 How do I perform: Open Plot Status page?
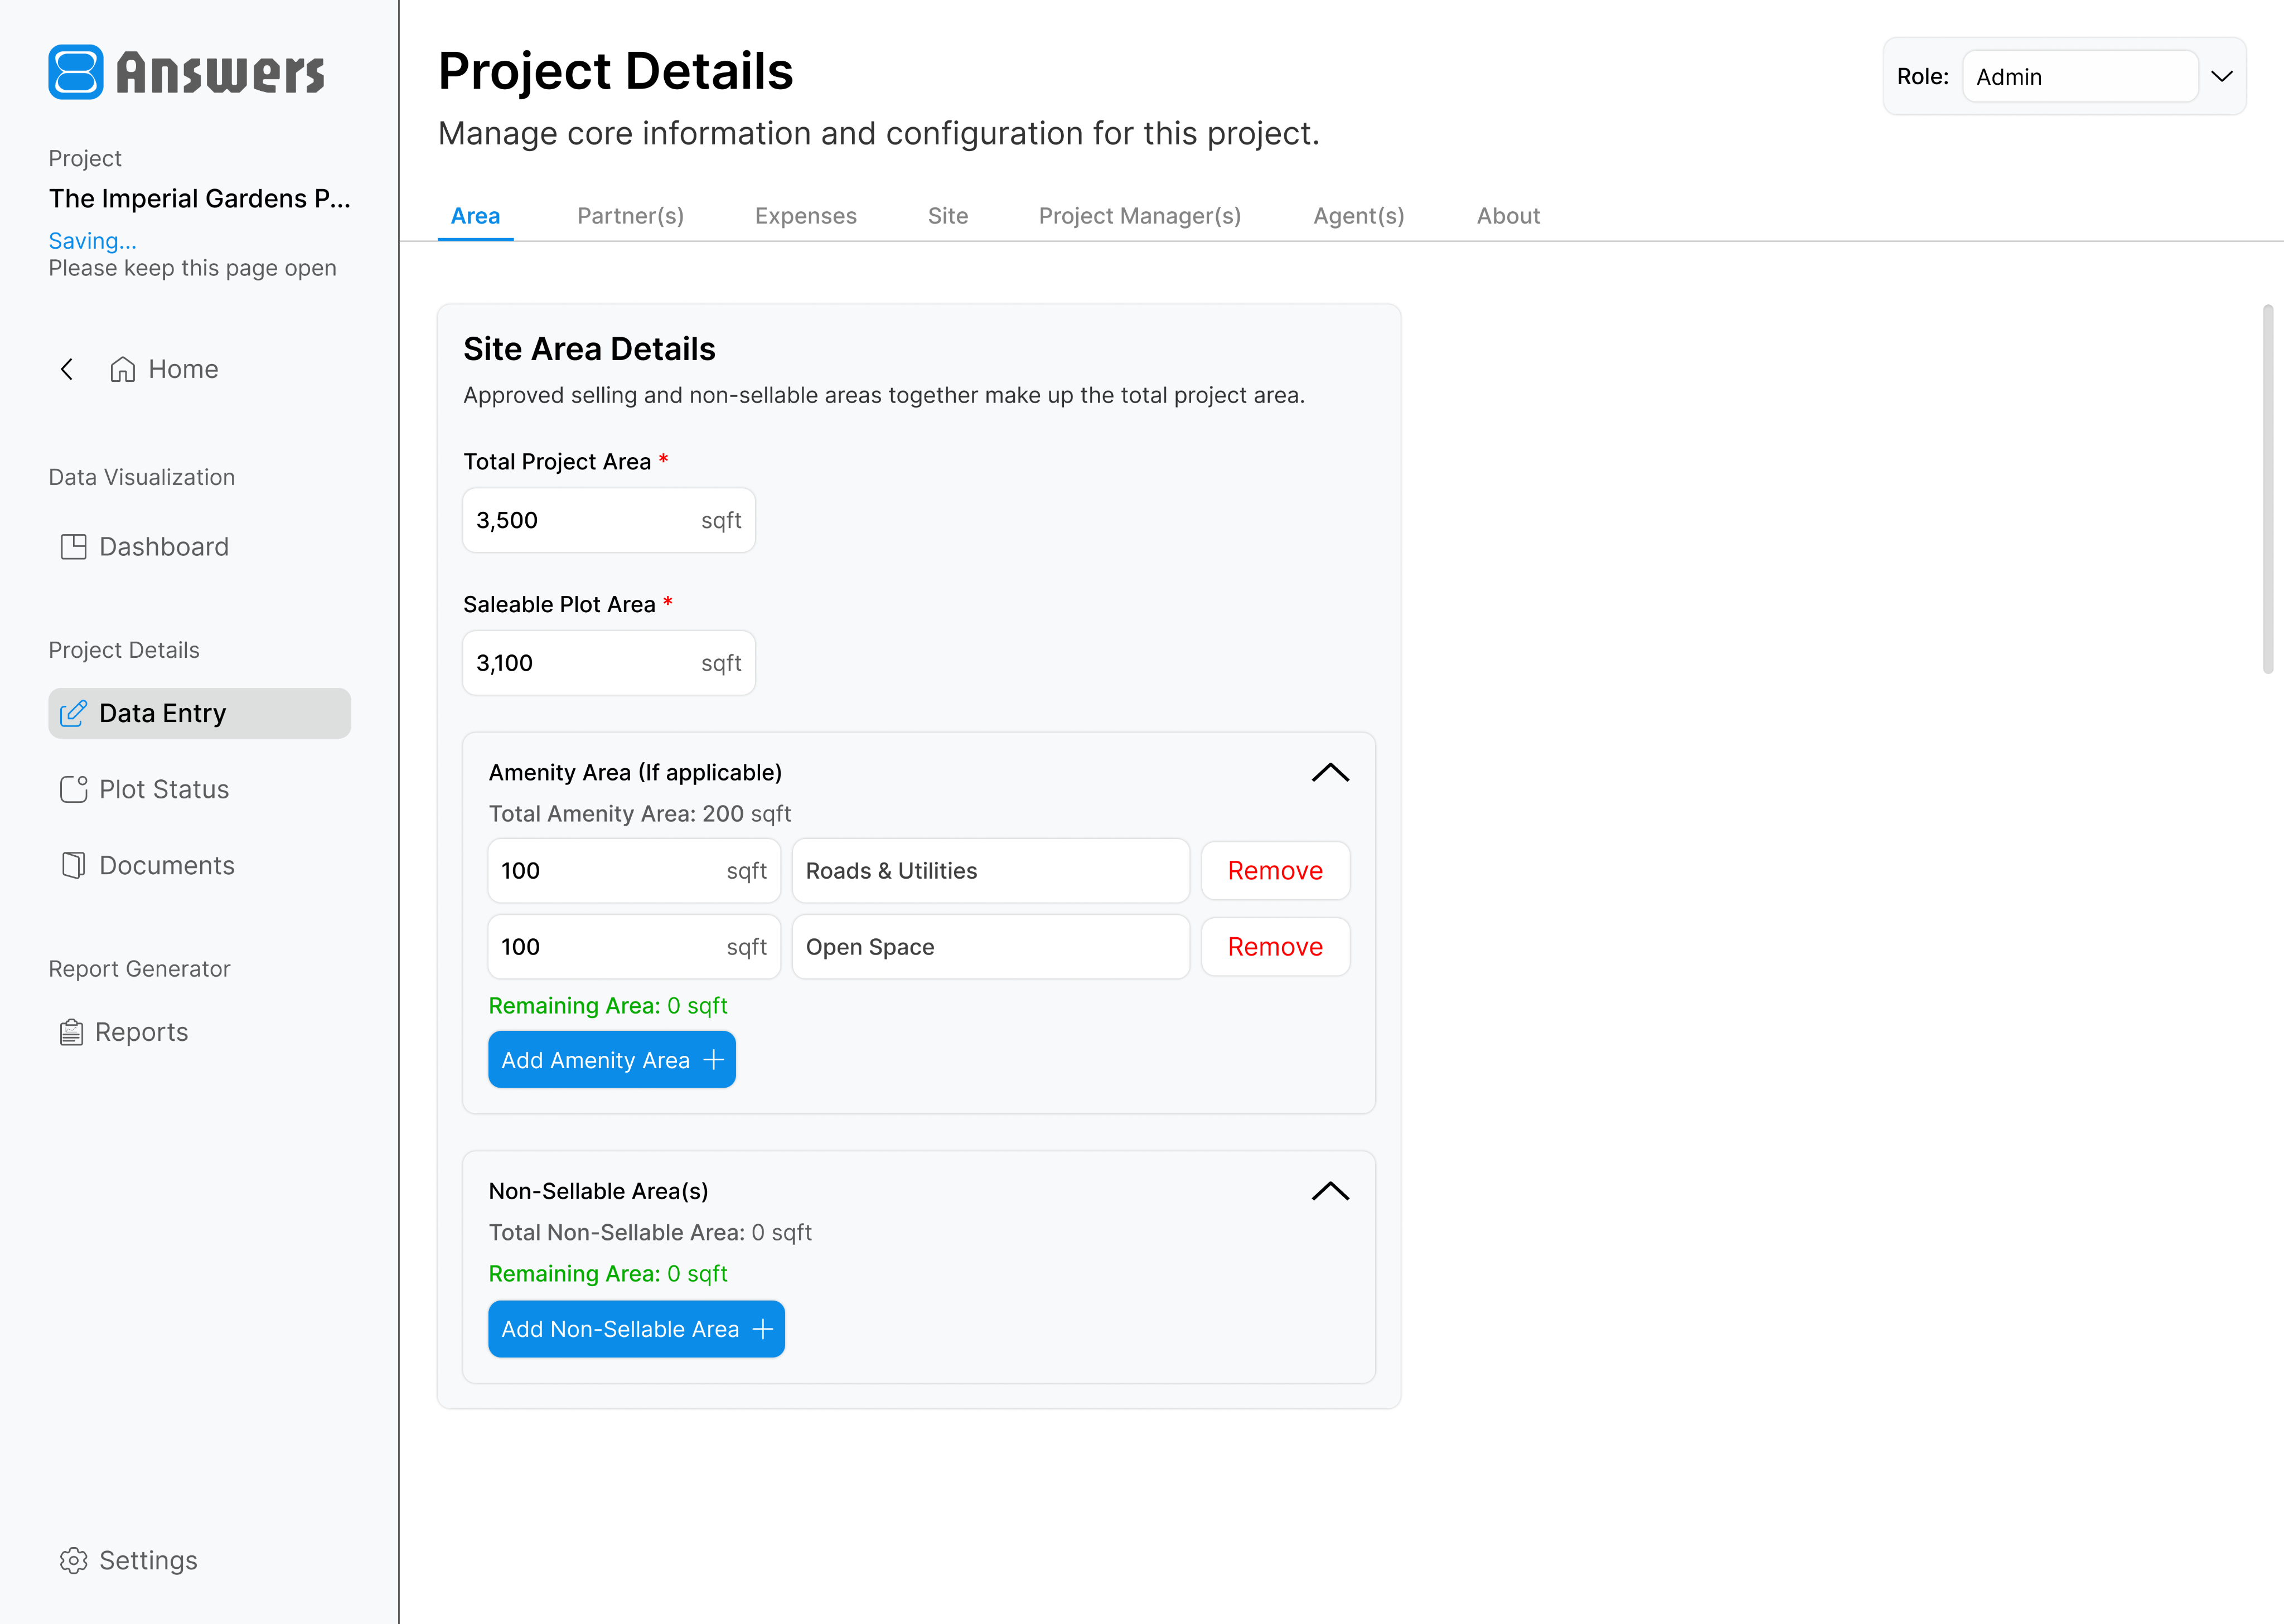(145, 789)
